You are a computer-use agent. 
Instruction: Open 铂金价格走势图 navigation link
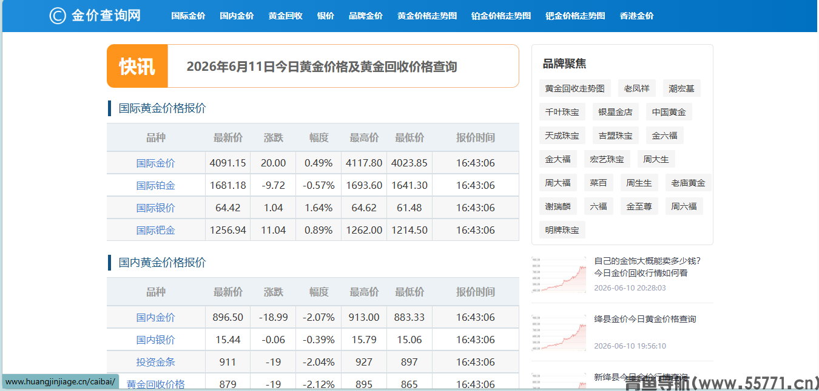click(501, 16)
